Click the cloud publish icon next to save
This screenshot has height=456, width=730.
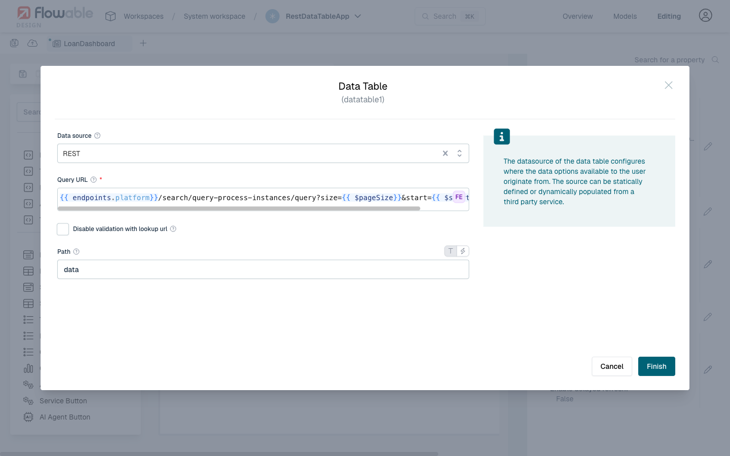(x=32, y=43)
